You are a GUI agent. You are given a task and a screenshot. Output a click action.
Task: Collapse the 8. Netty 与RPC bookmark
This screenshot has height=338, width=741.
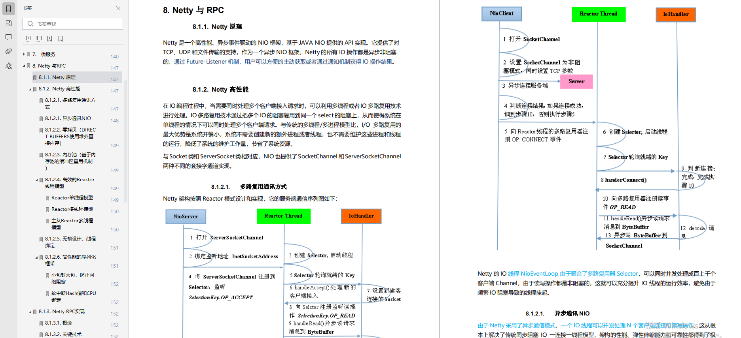tap(24, 66)
